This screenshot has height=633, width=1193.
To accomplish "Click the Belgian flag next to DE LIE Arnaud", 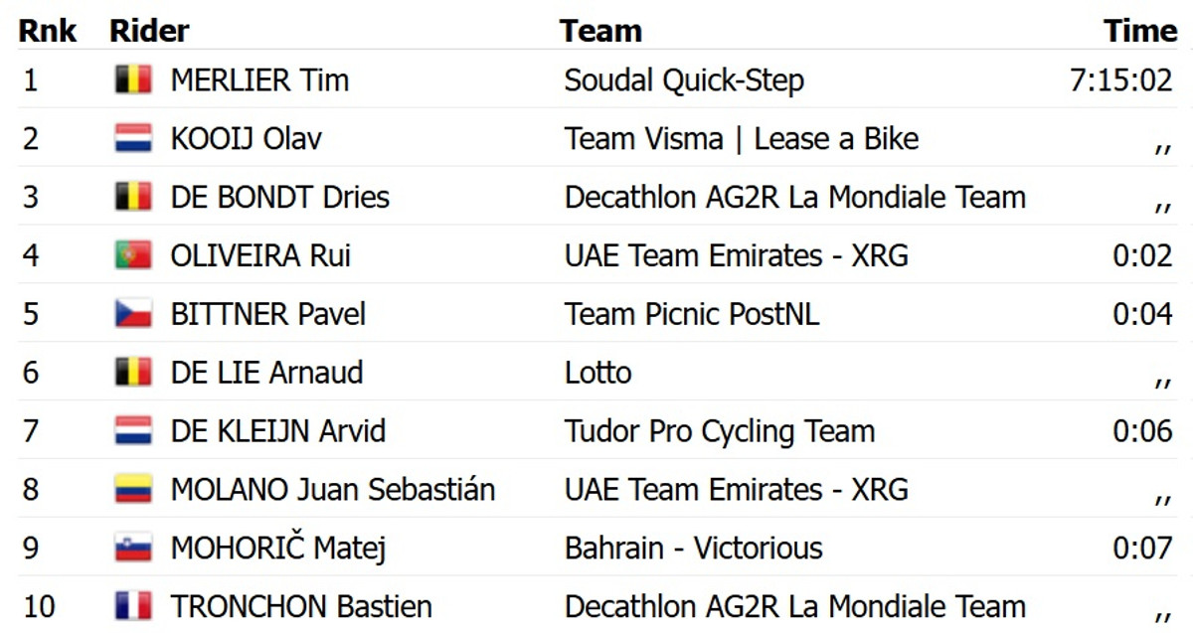I will tap(133, 373).
